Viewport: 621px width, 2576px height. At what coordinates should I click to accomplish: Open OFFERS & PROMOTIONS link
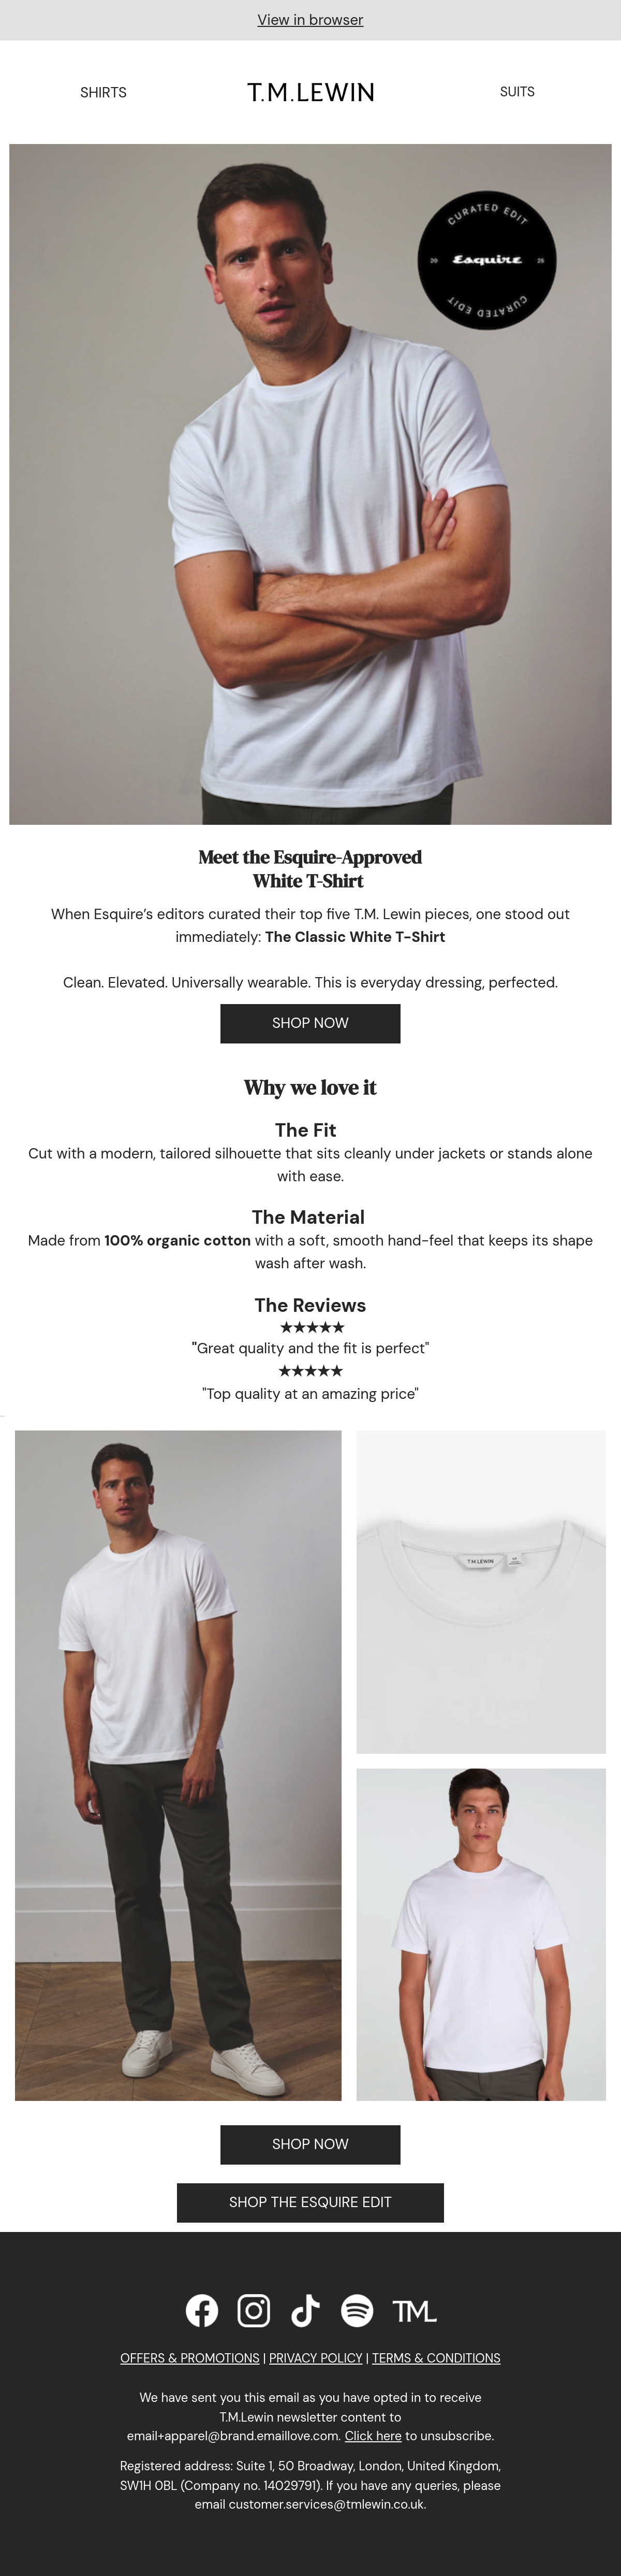(190, 2358)
